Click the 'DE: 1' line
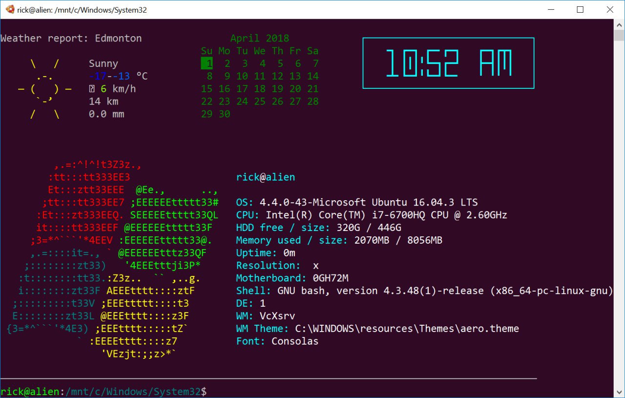The width and height of the screenshot is (625, 398). (251, 304)
